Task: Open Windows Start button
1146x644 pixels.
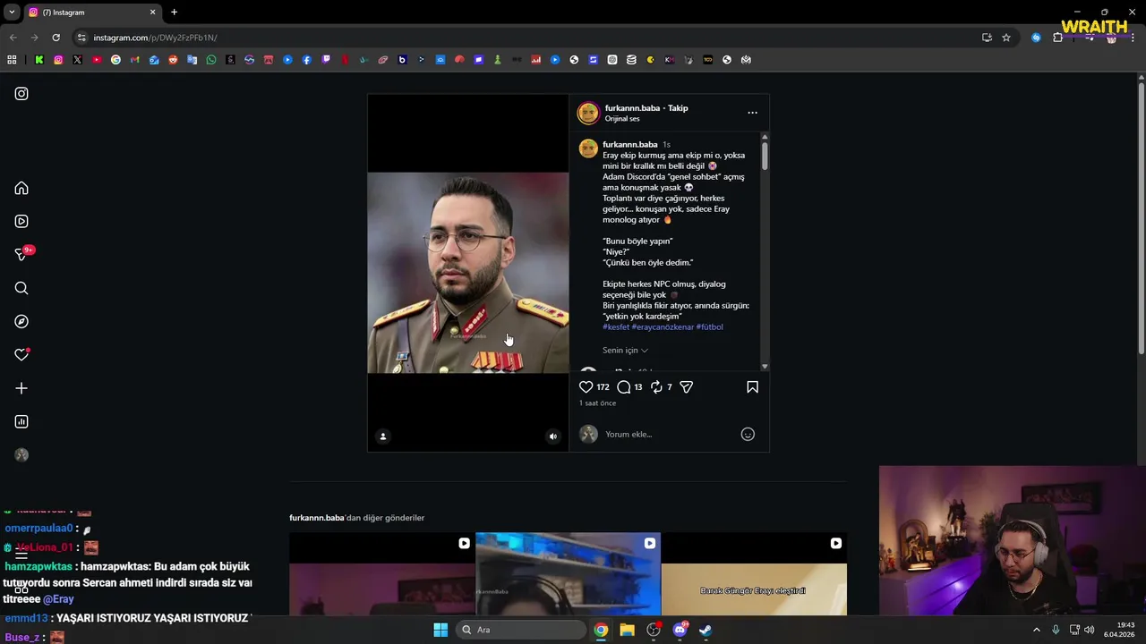Action: pos(440,630)
